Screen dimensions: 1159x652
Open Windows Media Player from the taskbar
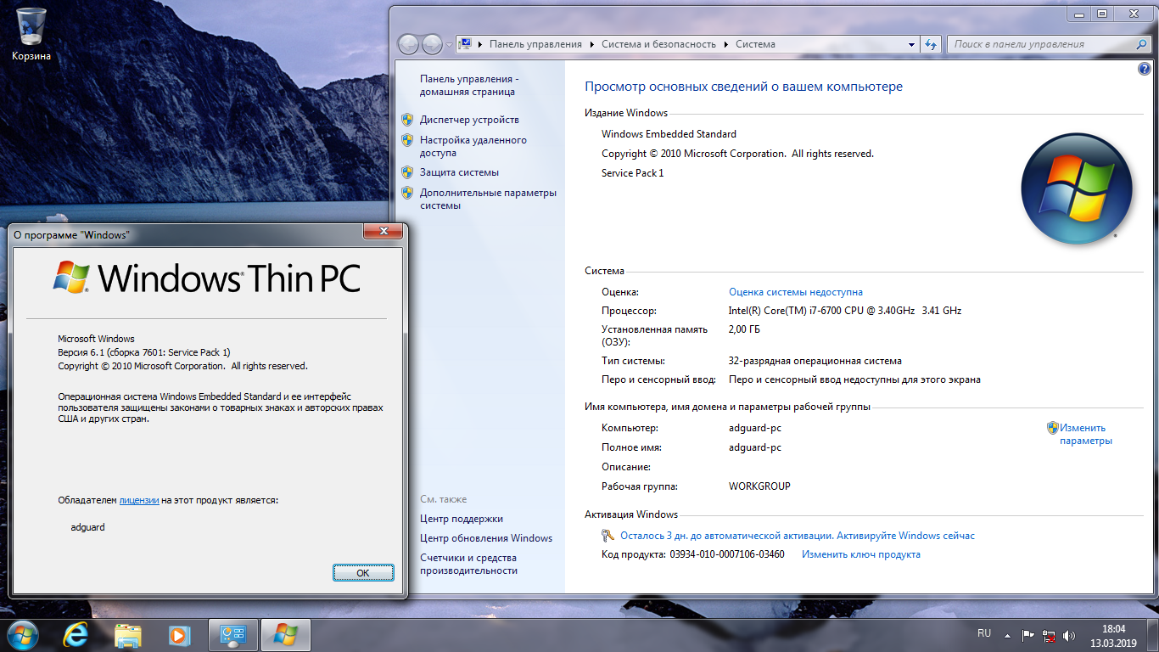178,635
